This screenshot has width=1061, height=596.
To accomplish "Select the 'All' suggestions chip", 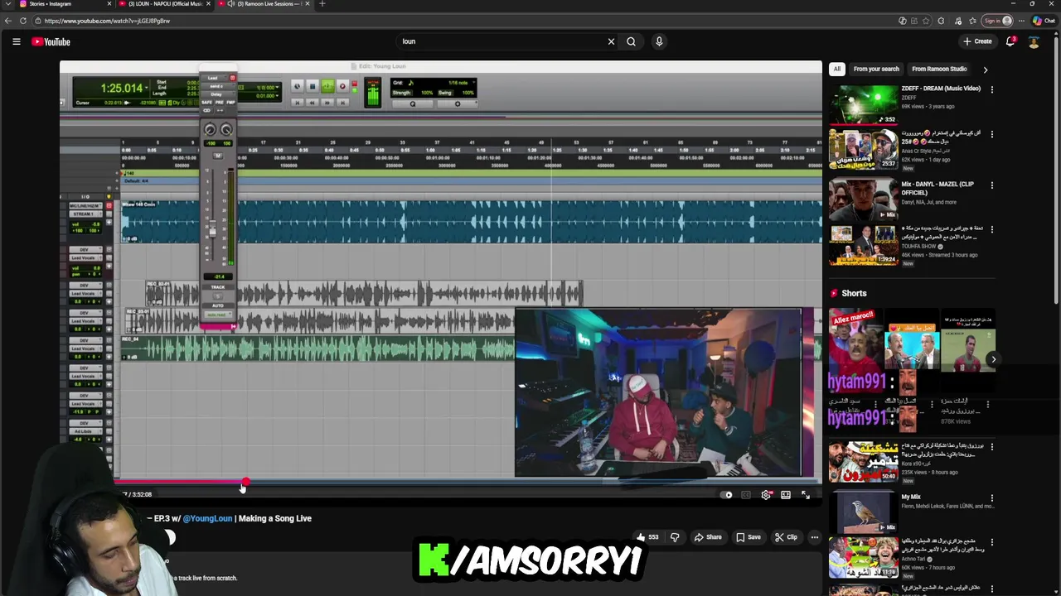I will tap(837, 70).
